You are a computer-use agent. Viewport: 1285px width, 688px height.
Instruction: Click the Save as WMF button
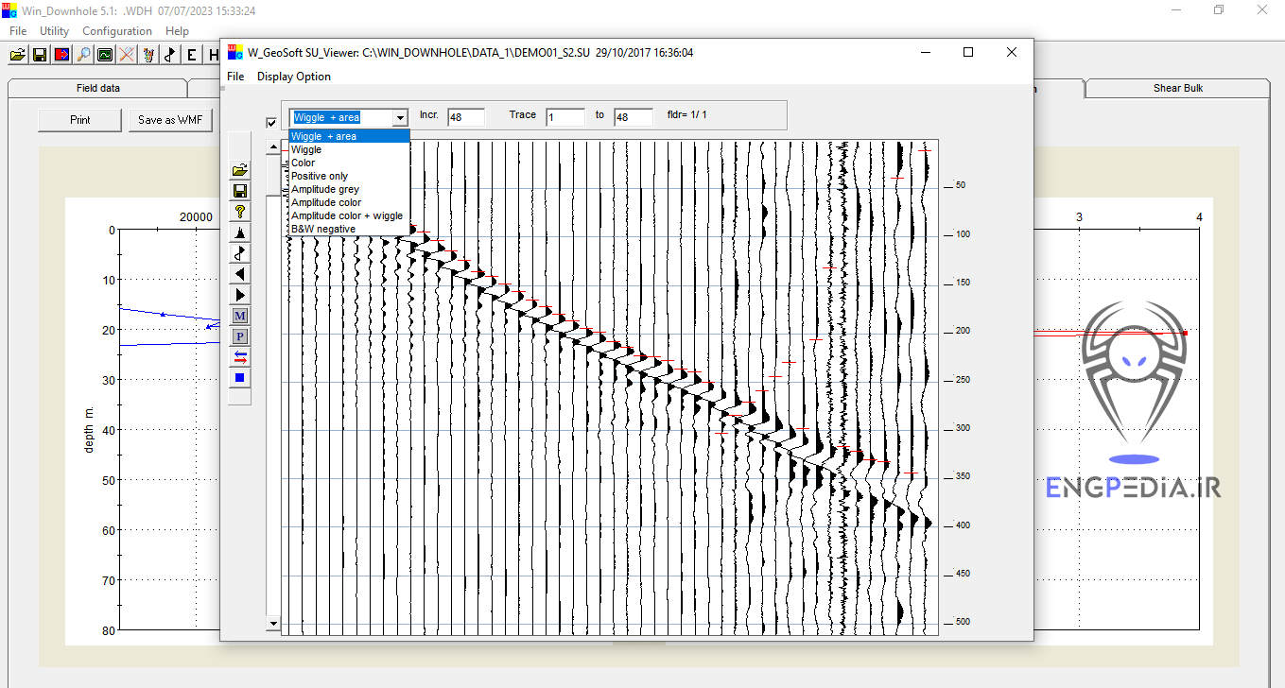pyautogui.click(x=170, y=120)
